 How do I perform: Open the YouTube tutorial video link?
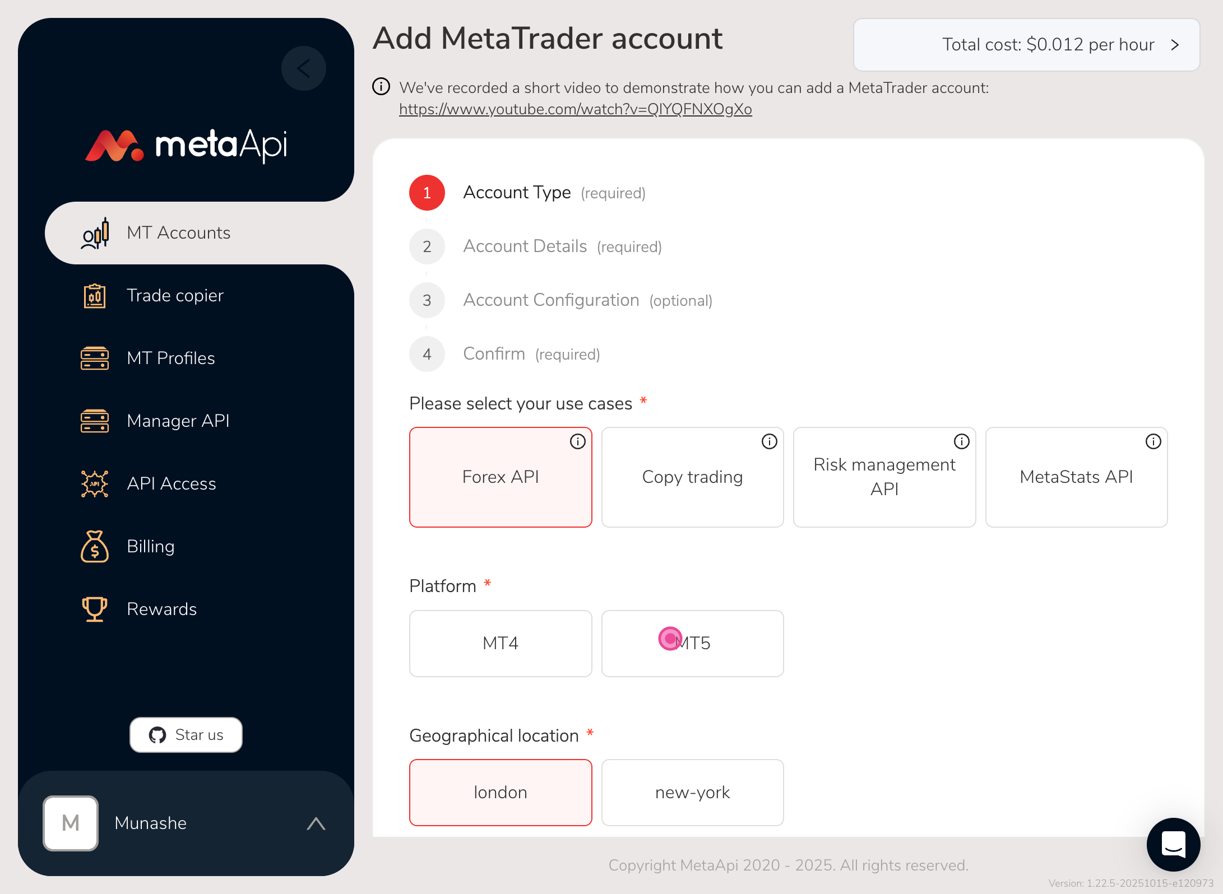575,109
